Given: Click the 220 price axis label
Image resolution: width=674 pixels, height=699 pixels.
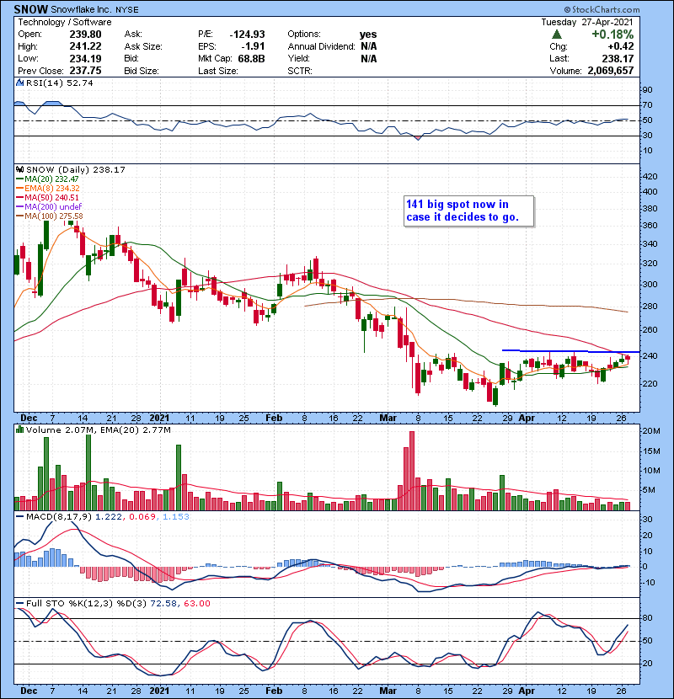Looking at the screenshot, I should [x=650, y=384].
